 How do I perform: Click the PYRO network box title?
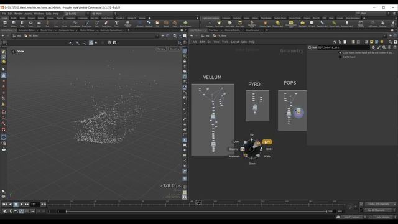(x=254, y=85)
